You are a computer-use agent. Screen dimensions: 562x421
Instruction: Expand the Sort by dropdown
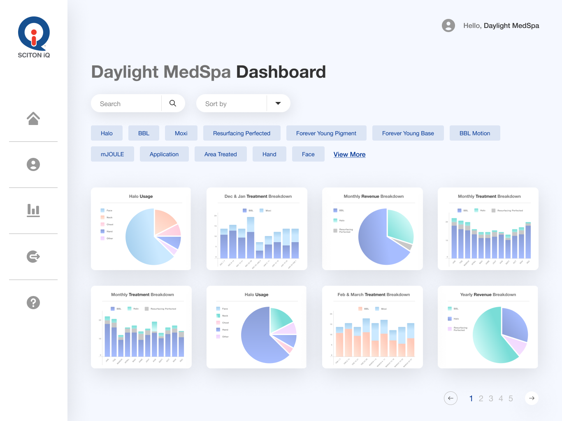278,104
